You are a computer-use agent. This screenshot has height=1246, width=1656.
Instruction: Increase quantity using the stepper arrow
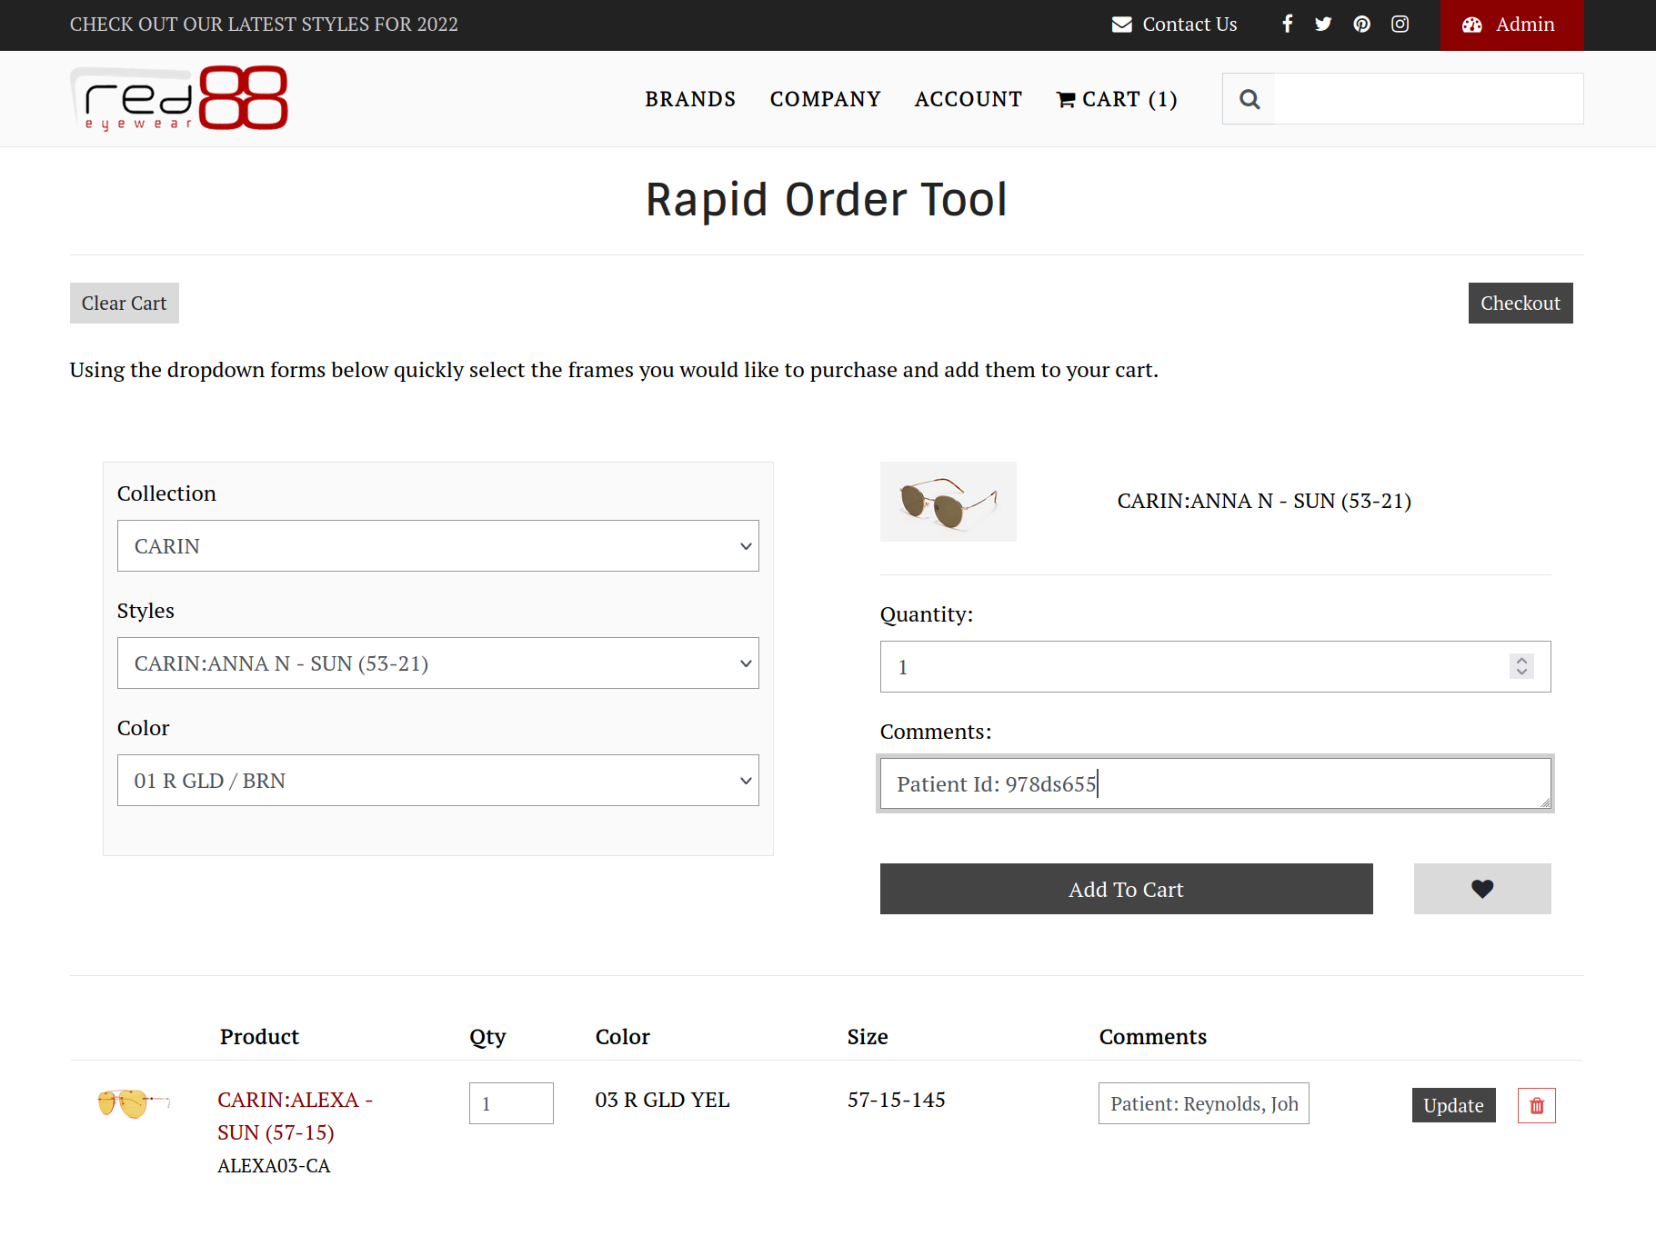tap(1521, 661)
